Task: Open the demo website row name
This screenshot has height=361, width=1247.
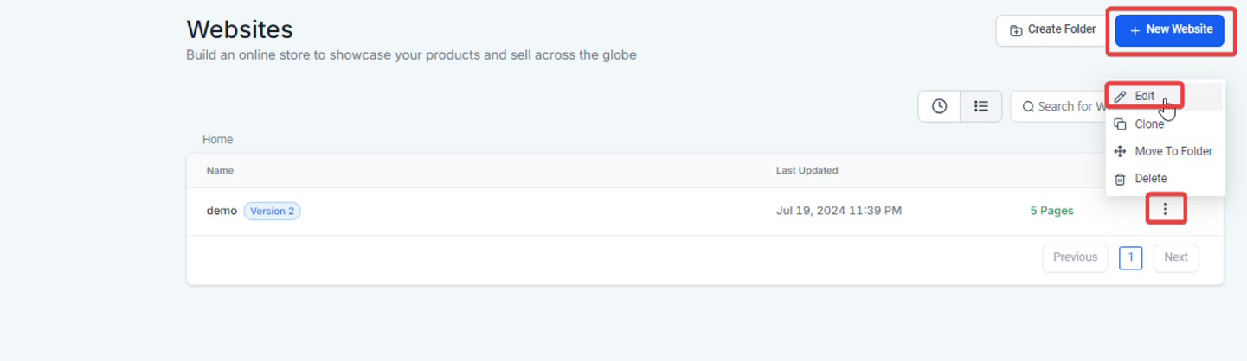Action: point(222,211)
